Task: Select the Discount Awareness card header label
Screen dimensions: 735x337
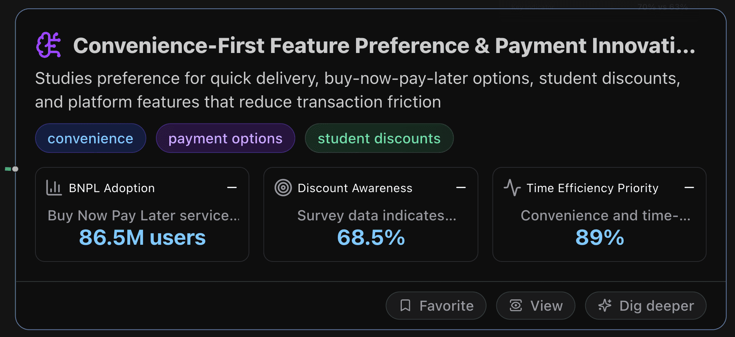Action: click(x=355, y=188)
